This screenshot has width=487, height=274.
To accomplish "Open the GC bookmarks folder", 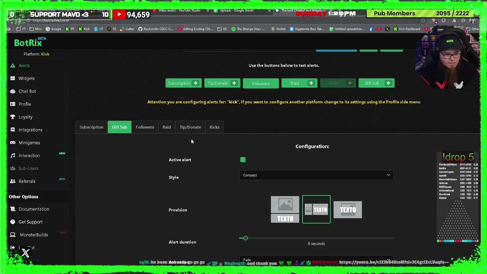I will tap(222, 29).
